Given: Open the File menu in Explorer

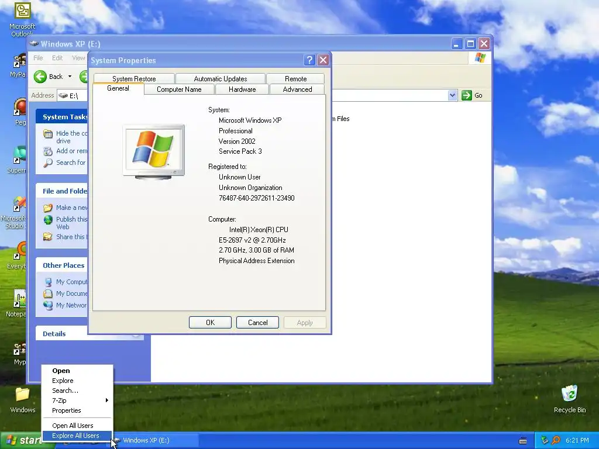Looking at the screenshot, I should click(38, 58).
